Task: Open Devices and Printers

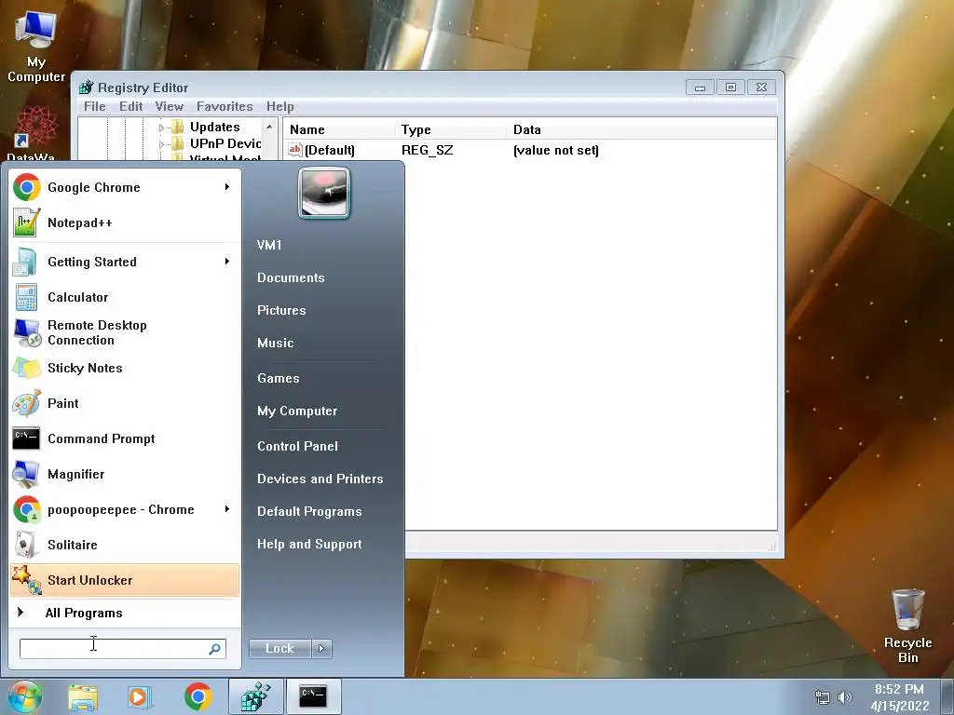Action: click(x=320, y=479)
